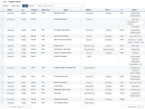Click the Peter Rice author tag
145x109 pixels.
coord(135,59)
